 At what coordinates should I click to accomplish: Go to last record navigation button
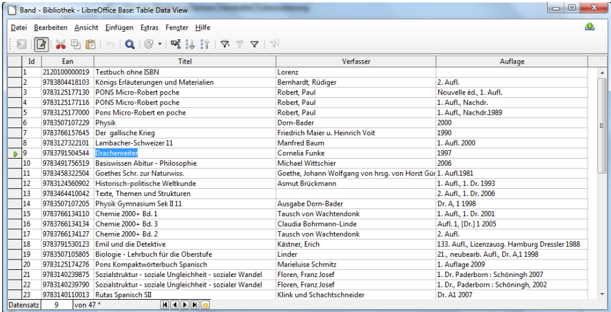(195, 305)
